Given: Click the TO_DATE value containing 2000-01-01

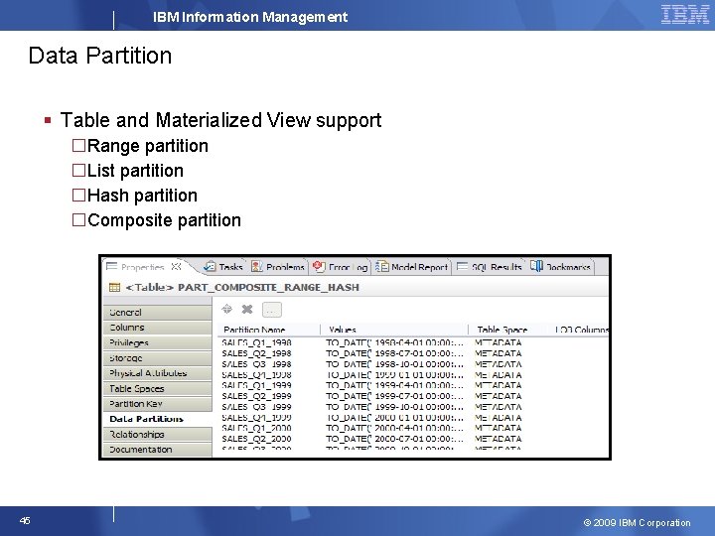Looking at the screenshot, I should click(394, 418).
